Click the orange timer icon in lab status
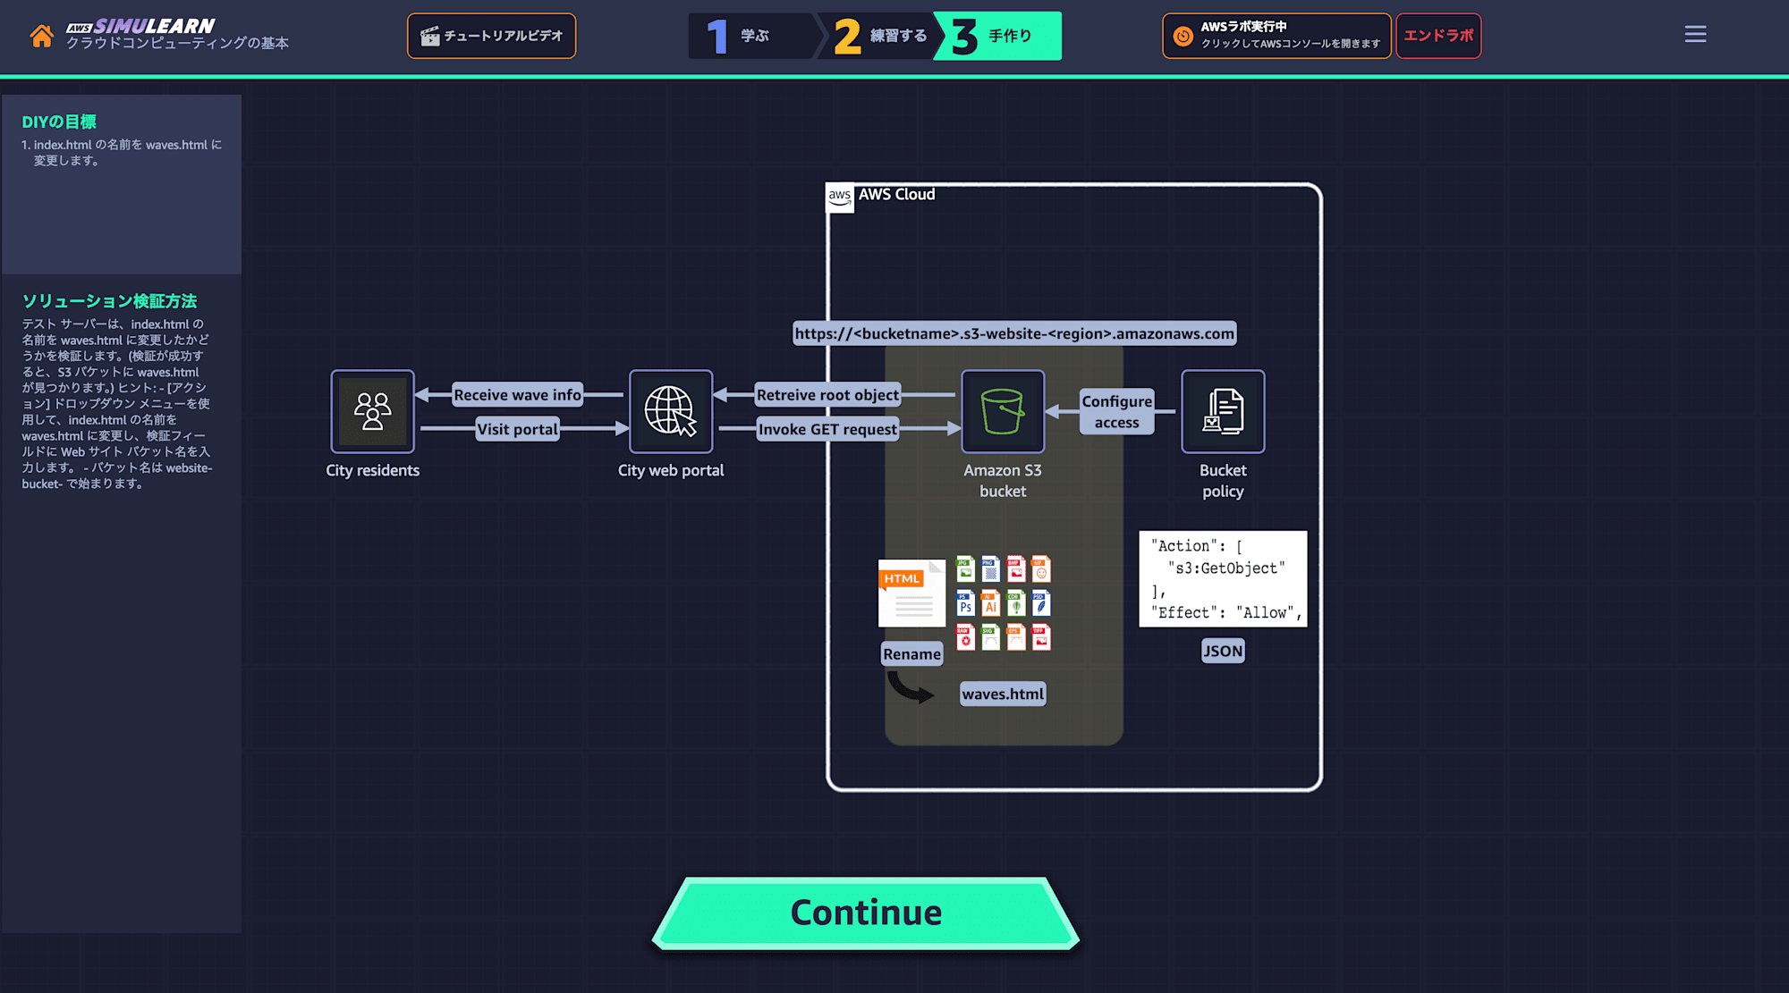 click(x=1183, y=36)
